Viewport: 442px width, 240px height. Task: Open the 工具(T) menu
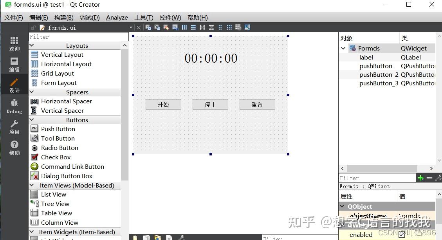(143, 17)
